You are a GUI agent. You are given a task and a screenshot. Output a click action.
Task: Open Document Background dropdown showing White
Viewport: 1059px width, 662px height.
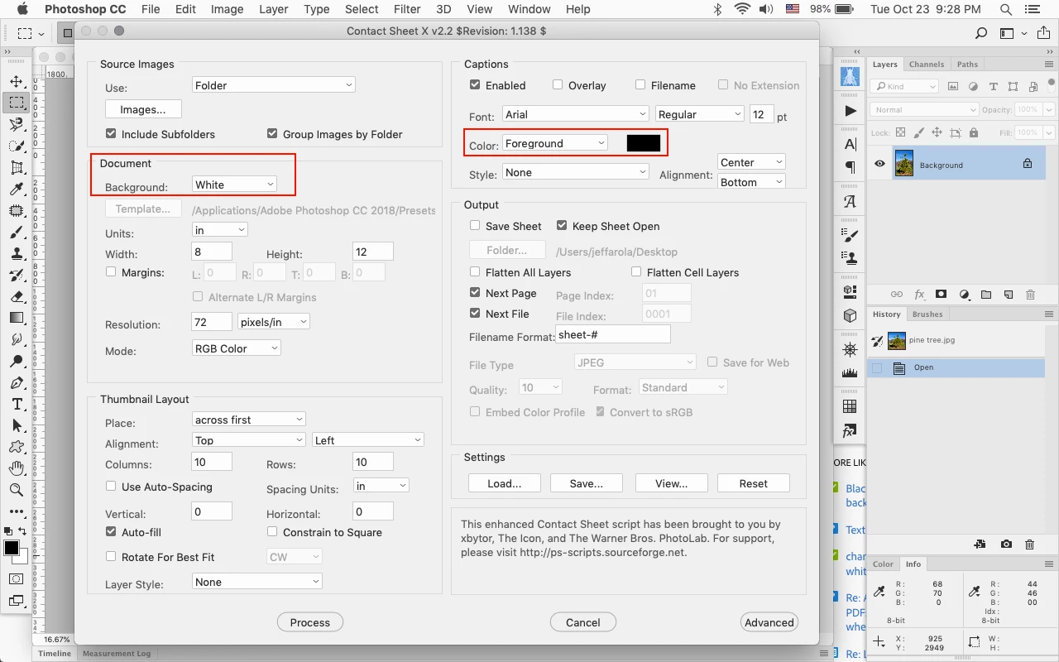(235, 185)
